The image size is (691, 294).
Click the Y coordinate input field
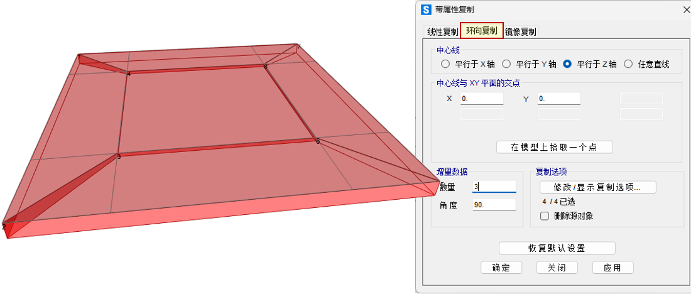558,99
